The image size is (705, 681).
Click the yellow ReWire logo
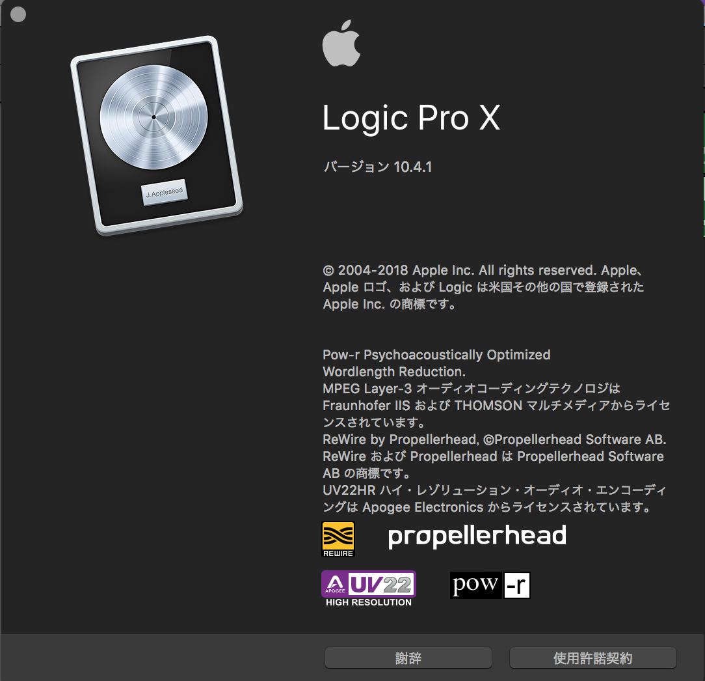point(338,539)
